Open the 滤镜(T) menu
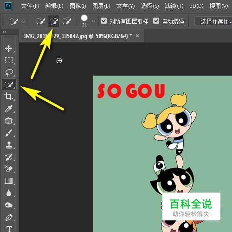Viewport: 232px width, 232px height. pos(174,6)
